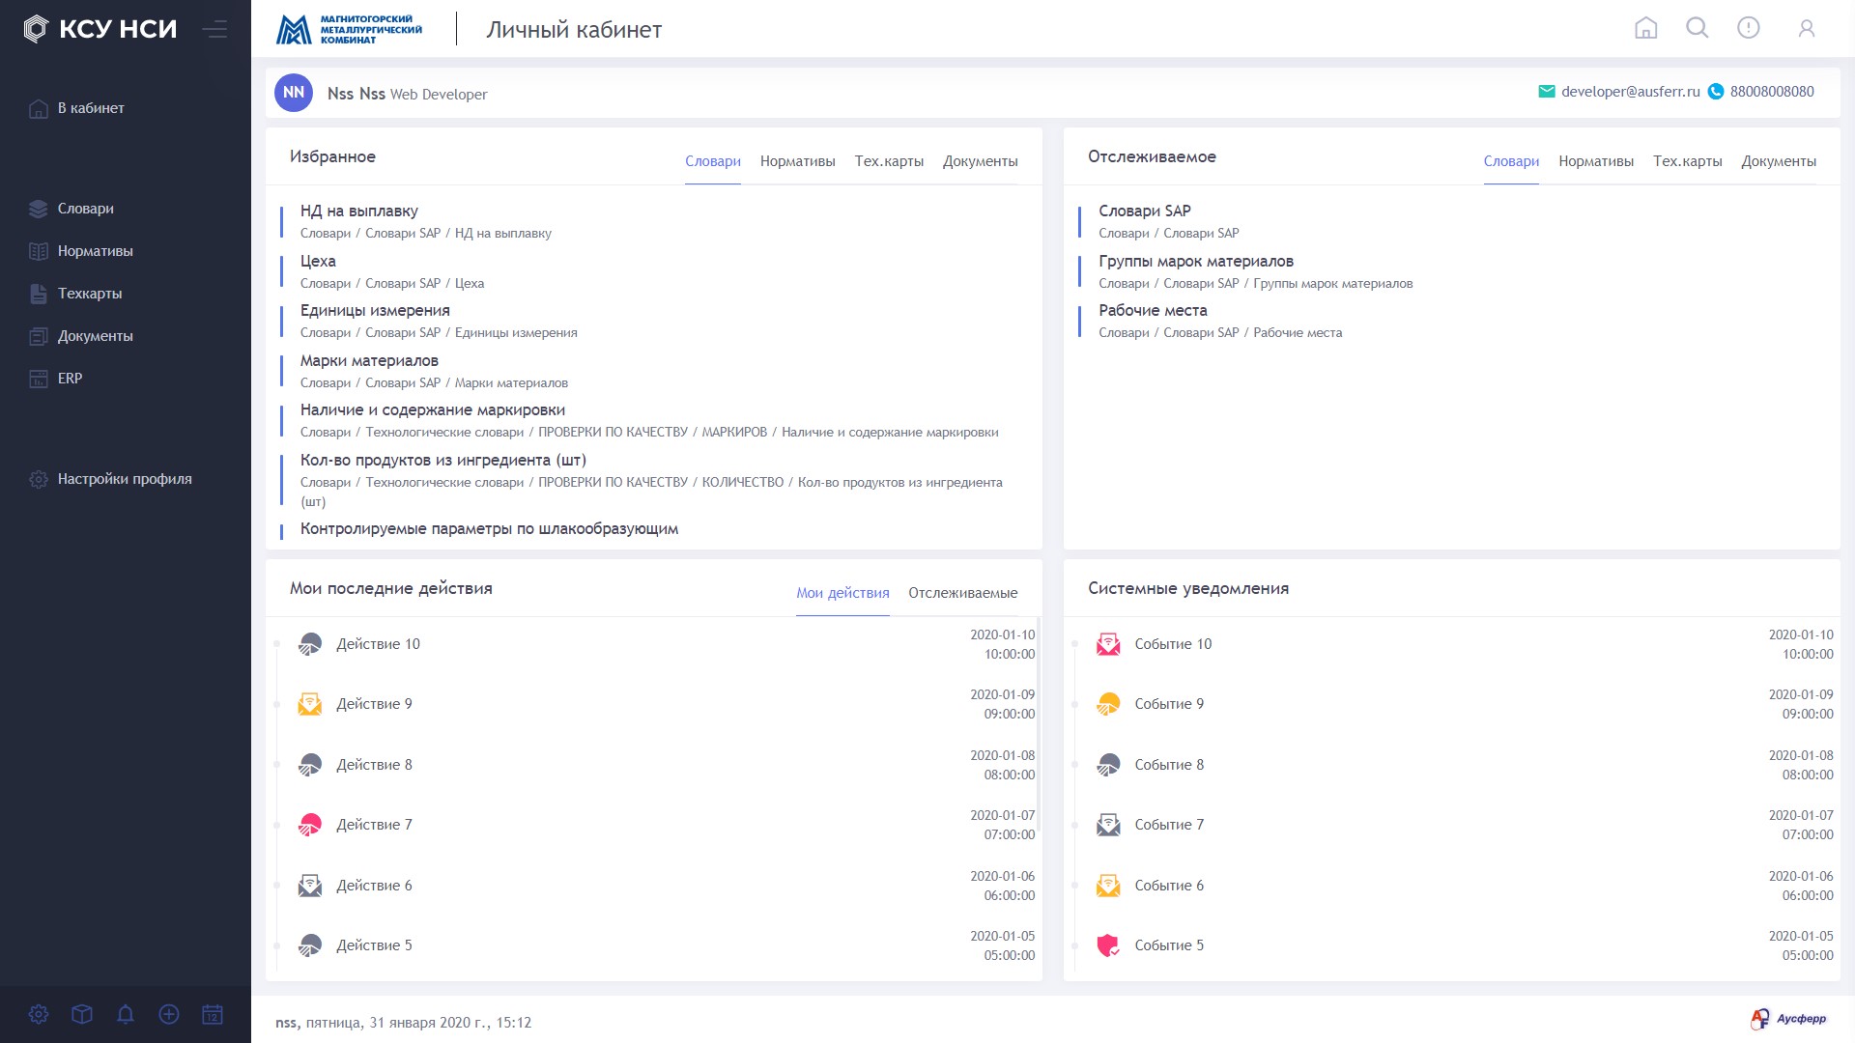Screen dimensions: 1855x1043
Task: Switch to Документы tab in Избранное
Action: 981,161
